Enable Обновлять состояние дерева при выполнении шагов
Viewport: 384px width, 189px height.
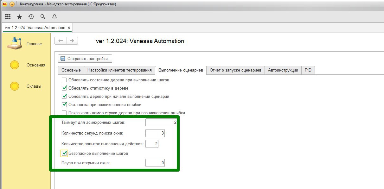(64, 80)
